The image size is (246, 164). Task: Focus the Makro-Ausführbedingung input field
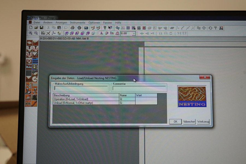[81, 88]
